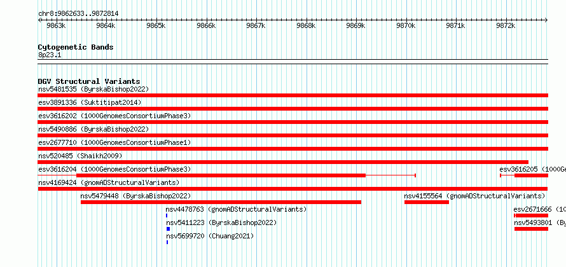The height and width of the screenshot is (267, 566).
Task: Open esv2677710 (1000GenomesConsortiumPhase1) label
Action: [114, 142]
